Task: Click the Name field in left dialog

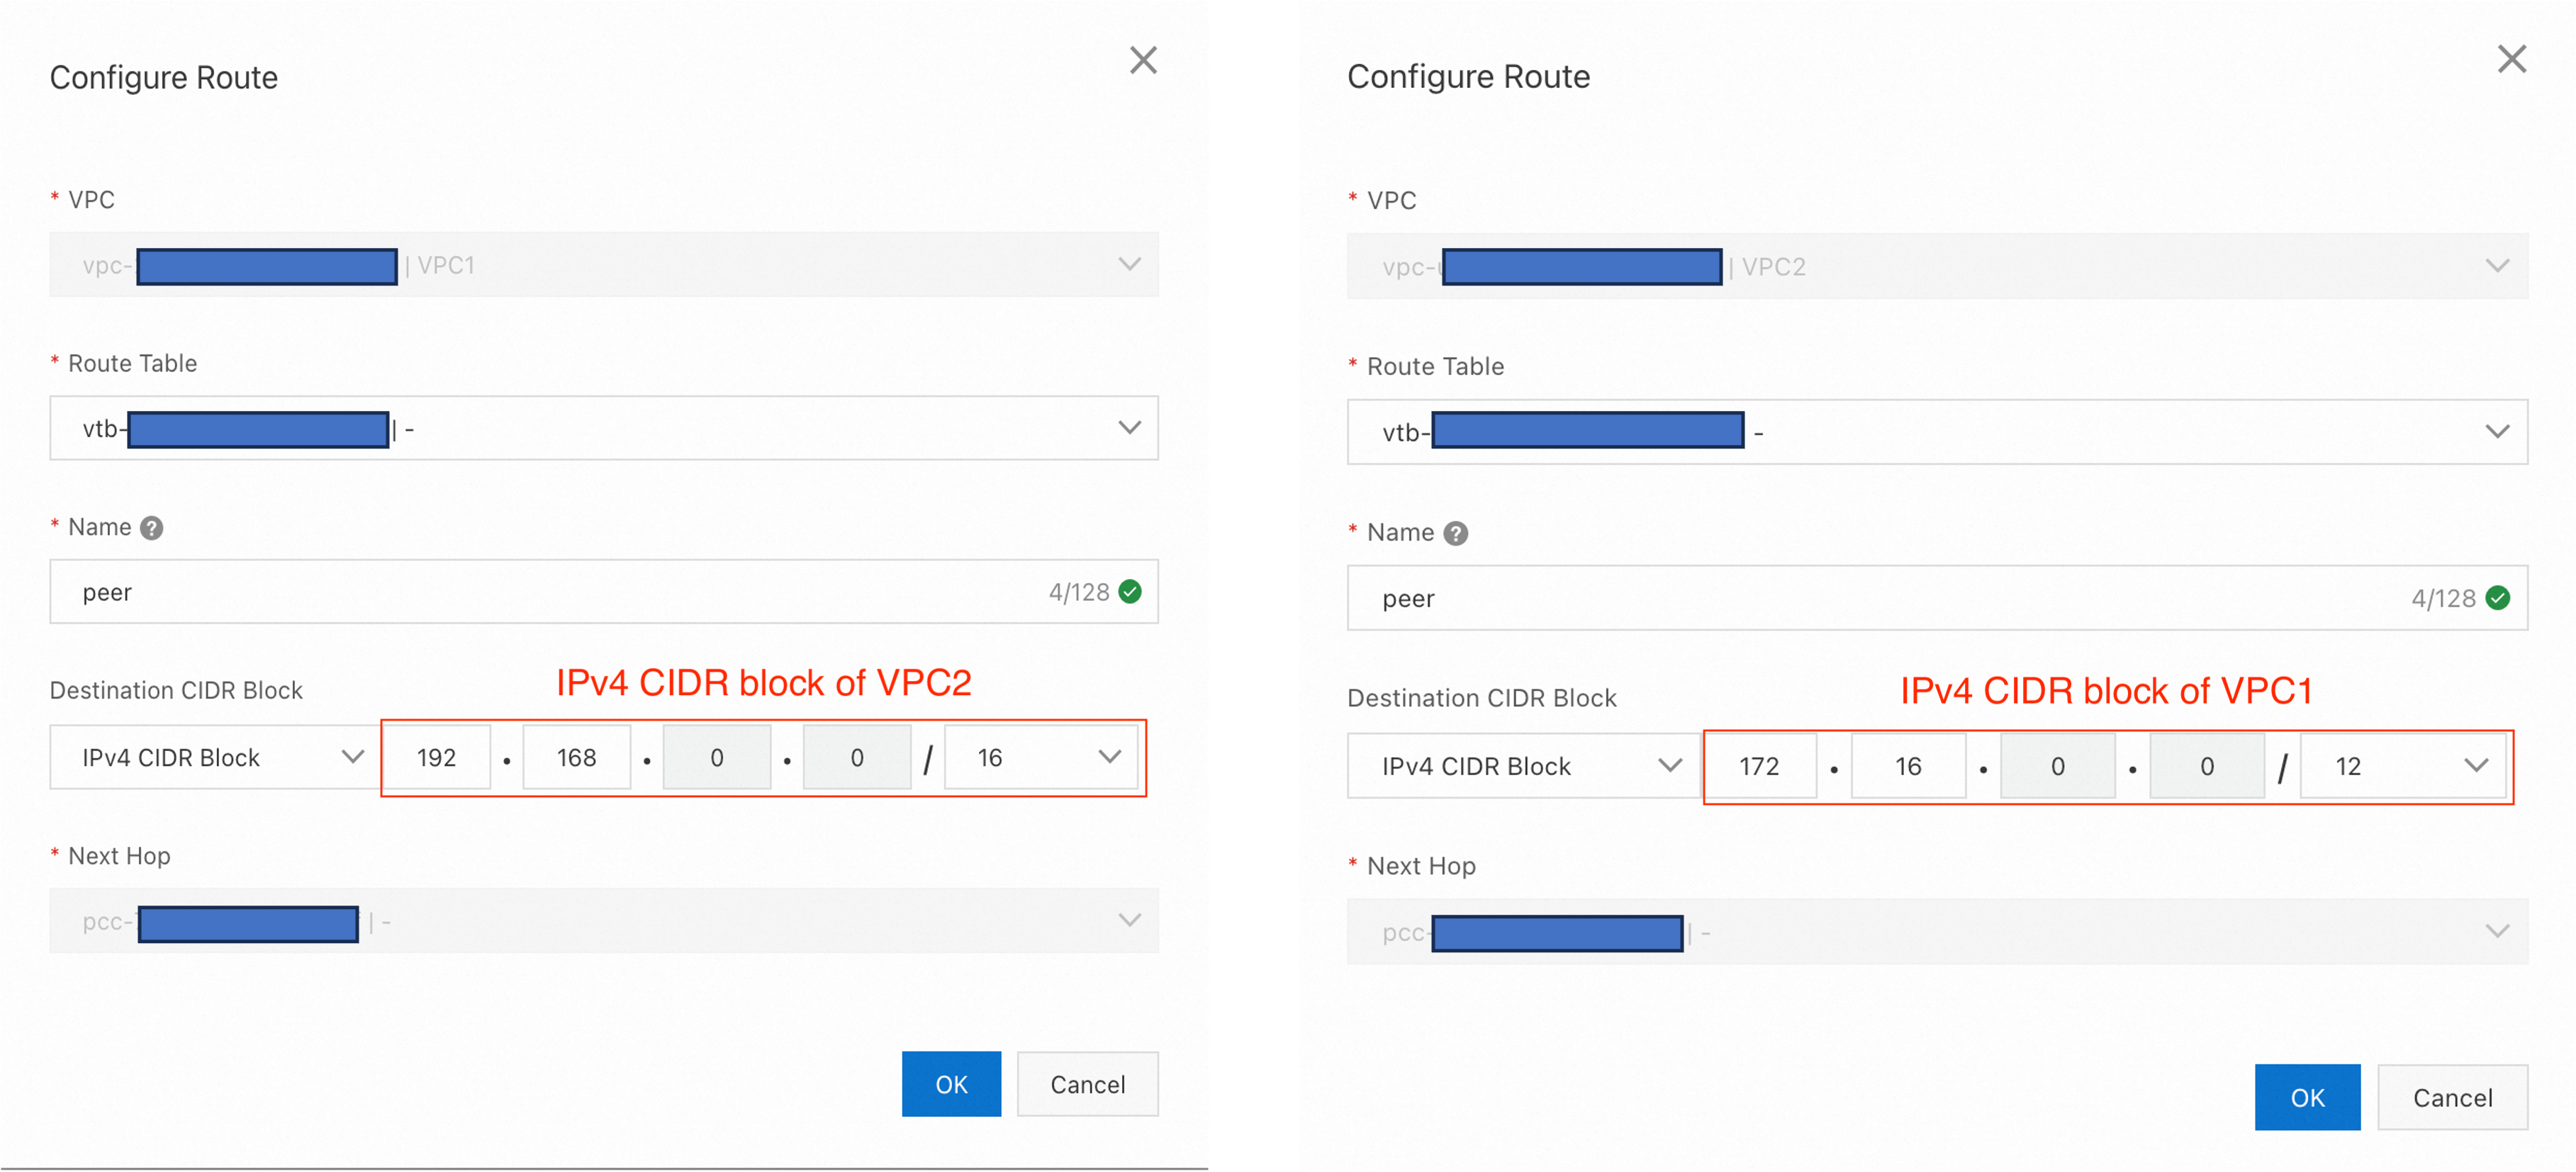Action: click(x=604, y=592)
